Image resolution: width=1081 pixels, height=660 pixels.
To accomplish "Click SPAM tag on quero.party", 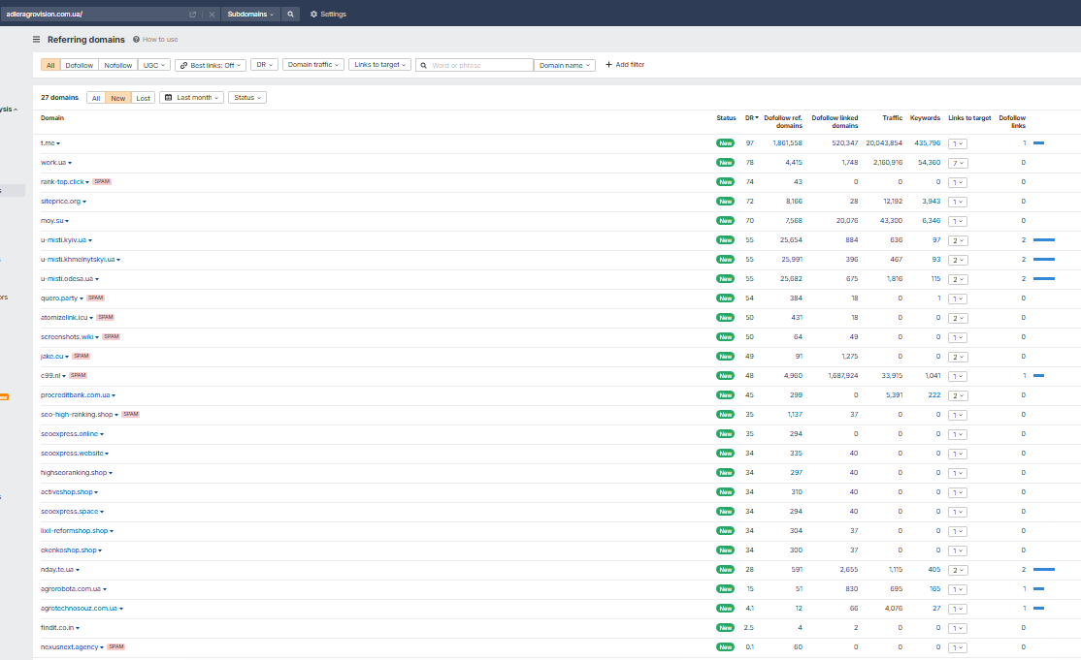I will tap(96, 298).
